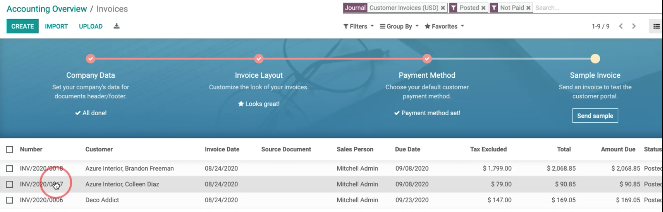
Task: Check the box for invoice INV/2020/0018
Action: (x=10, y=169)
